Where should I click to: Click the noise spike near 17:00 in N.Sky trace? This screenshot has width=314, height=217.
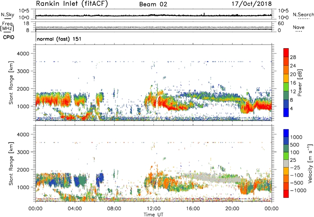[204, 14]
